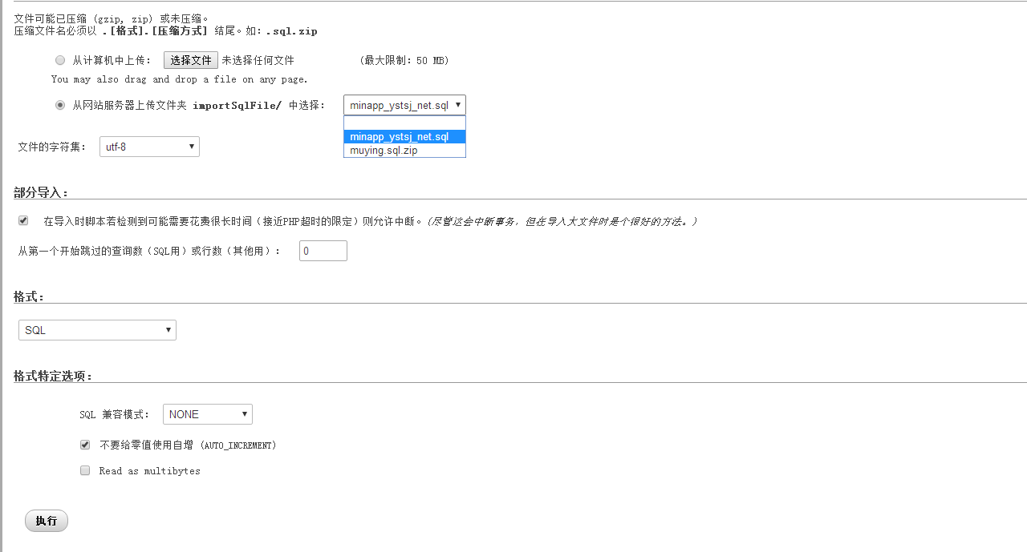The image size is (1027, 552).
Task: Click the 最大限制: 50 MB text
Action: pos(404,60)
